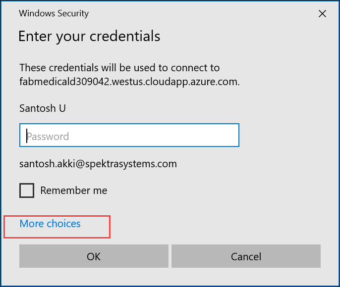Click the letter U in the Santosh U label

pos(62,108)
